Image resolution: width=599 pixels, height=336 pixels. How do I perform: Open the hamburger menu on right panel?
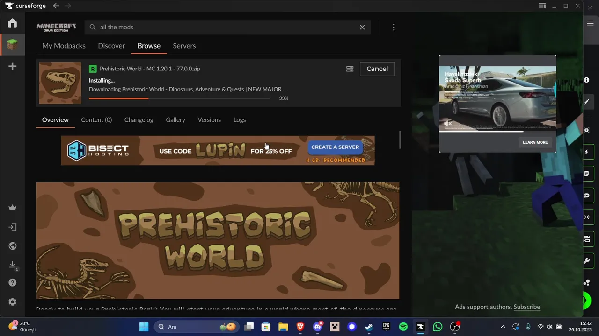pyautogui.click(x=591, y=23)
